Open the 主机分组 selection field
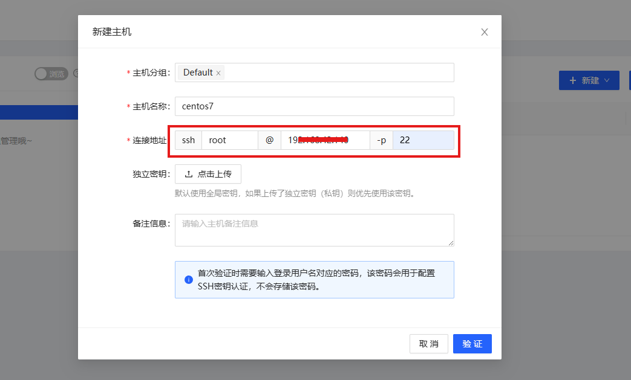The image size is (631, 380). coord(315,72)
